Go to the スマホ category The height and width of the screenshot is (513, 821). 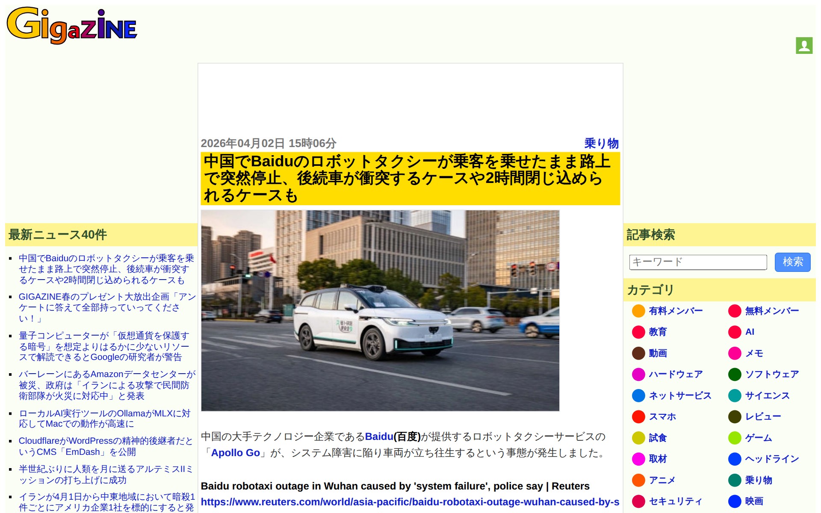(662, 416)
